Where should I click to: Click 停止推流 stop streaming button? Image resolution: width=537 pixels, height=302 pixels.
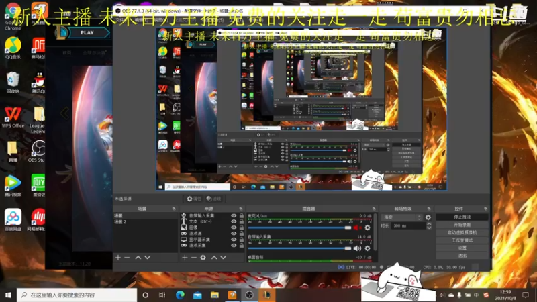click(462, 217)
